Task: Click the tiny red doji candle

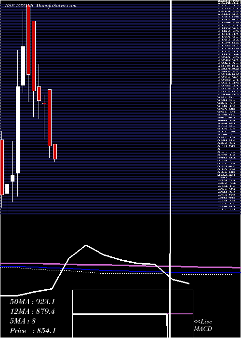Action: point(44,104)
